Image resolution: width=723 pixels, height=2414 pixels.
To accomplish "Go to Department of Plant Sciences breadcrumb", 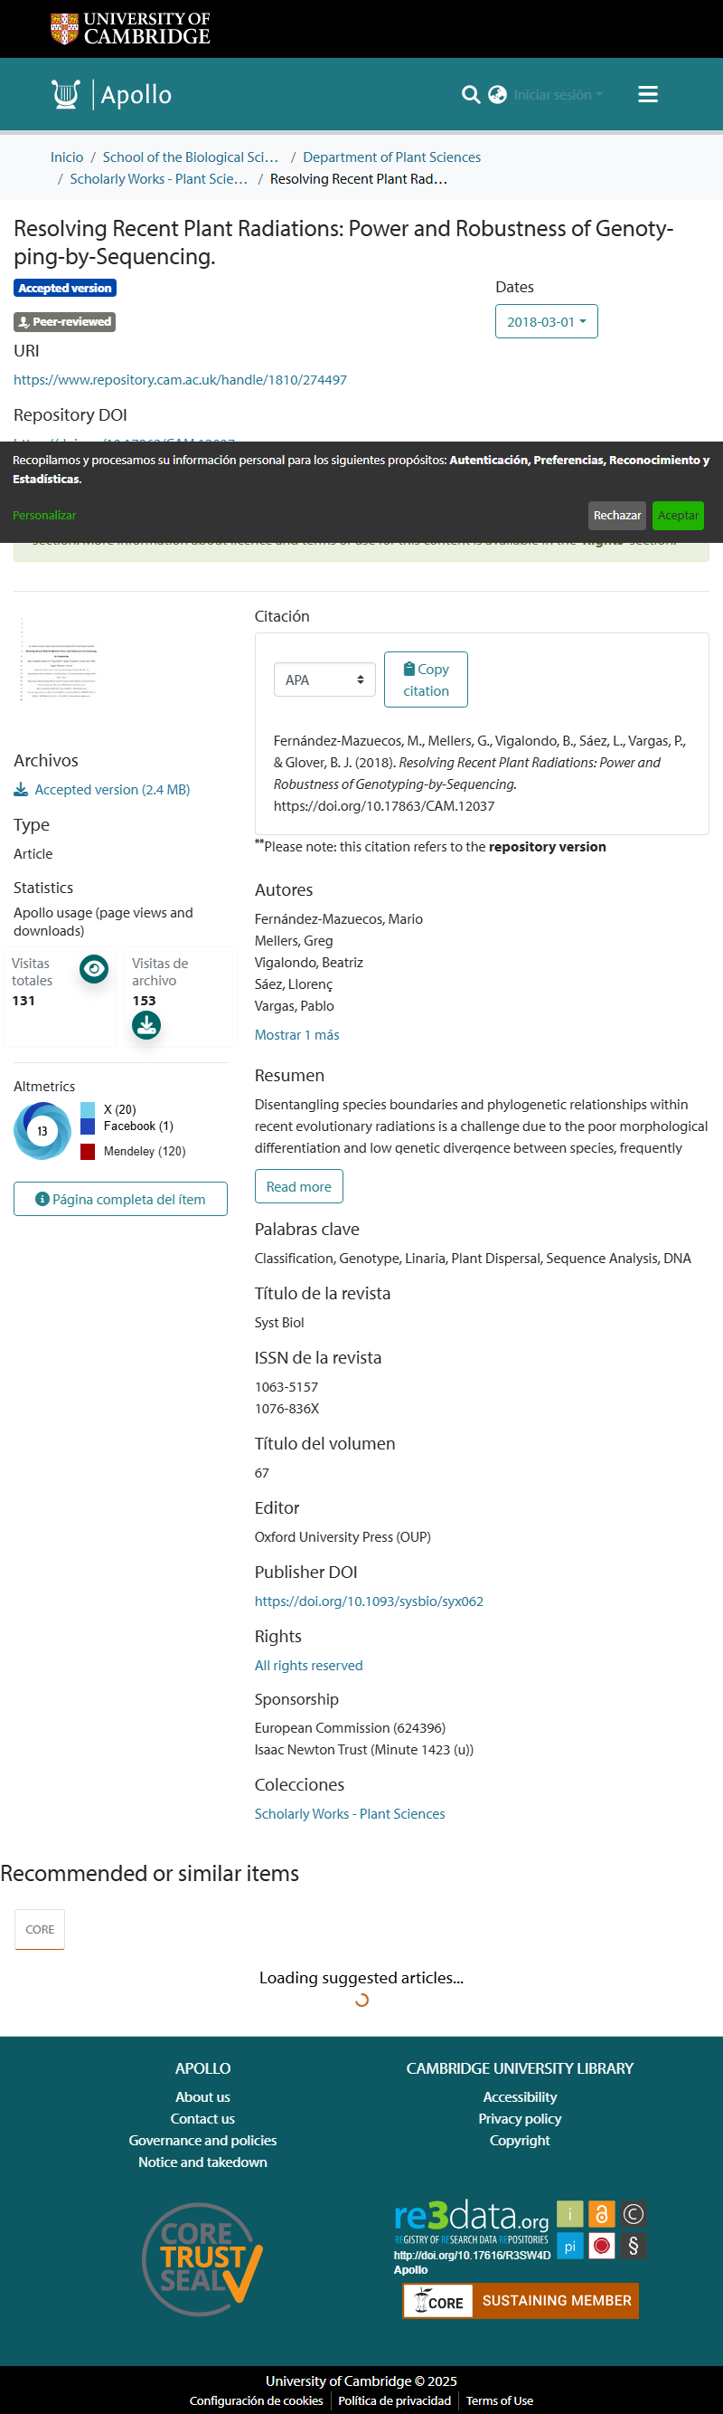I will [391, 157].
